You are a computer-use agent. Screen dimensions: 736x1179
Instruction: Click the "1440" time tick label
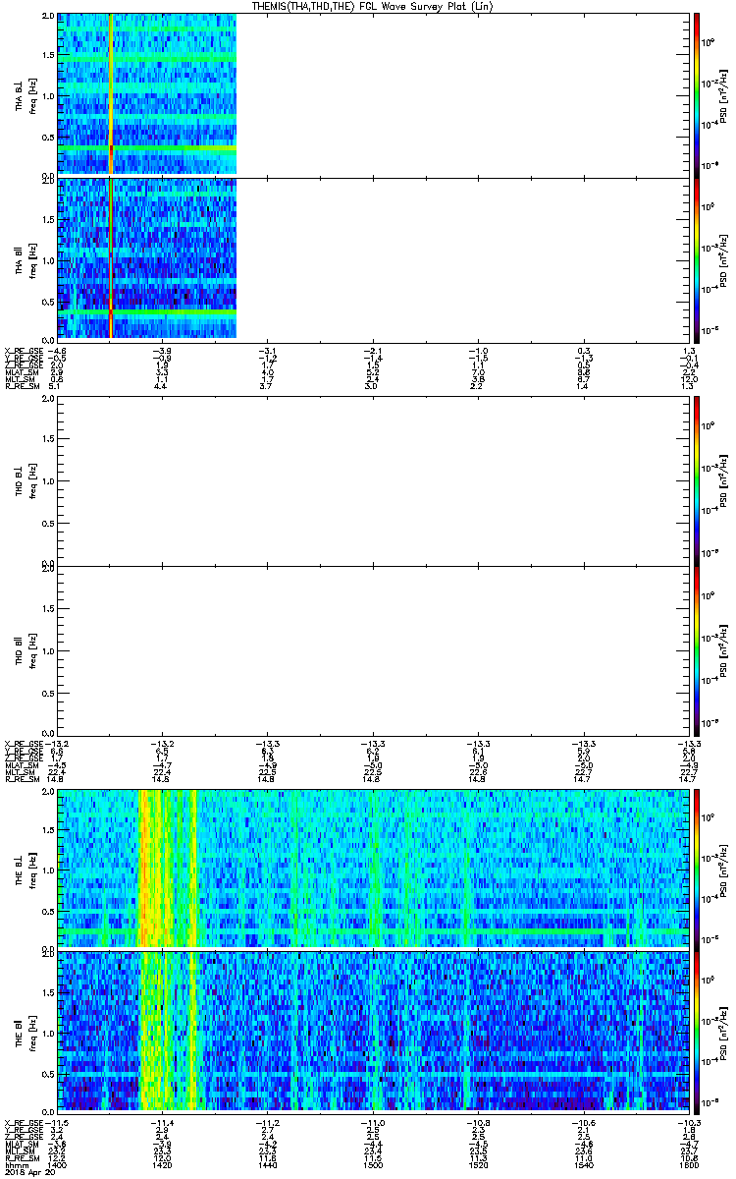[268, 1167]
